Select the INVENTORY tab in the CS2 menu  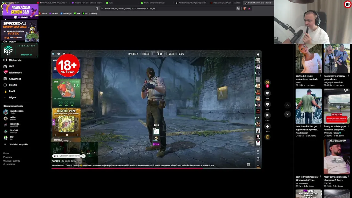tap(133, 54)
